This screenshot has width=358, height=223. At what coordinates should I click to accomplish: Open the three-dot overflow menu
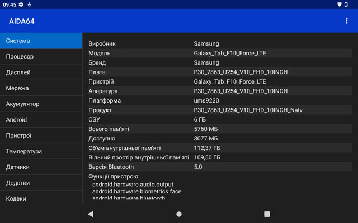tap(347, 21)
